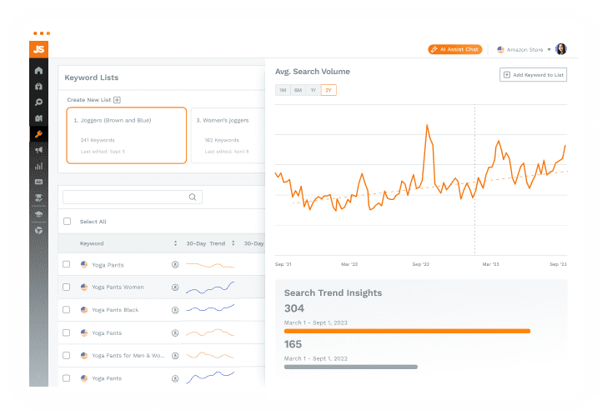Tick the checkbox for Yoga Pants Black

[x=67, y=310]
